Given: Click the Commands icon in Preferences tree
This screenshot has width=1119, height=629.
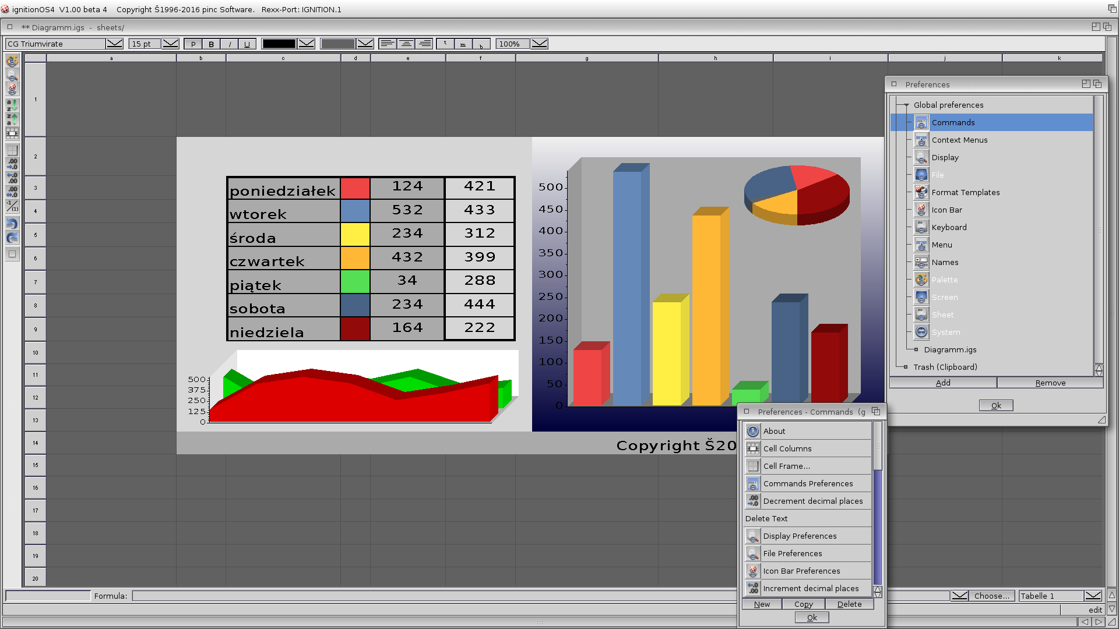Looking at the screenshot, I should pyautogui.click(x=921, y=122).
